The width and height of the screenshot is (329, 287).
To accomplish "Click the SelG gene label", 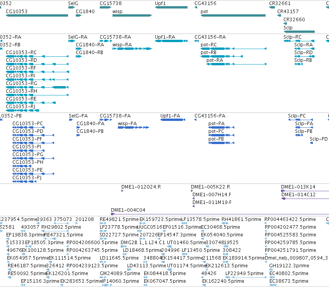I will [x=73, y=3].
